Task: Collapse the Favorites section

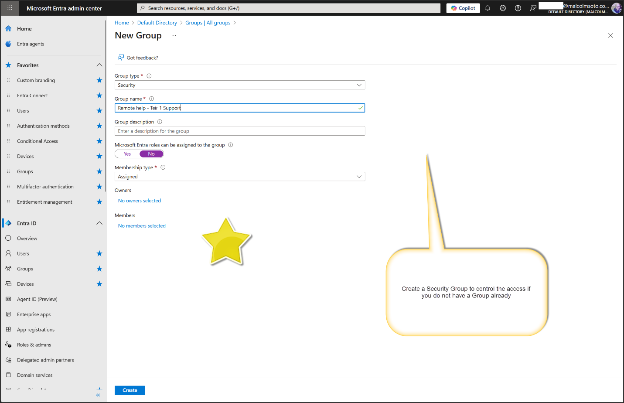Action: tap(99, 65)
